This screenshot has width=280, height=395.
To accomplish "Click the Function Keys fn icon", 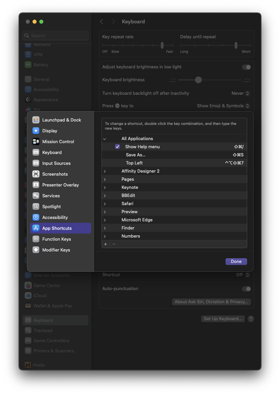I will (36, 239).
